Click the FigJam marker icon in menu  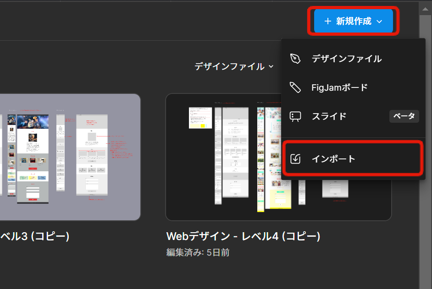296,87
